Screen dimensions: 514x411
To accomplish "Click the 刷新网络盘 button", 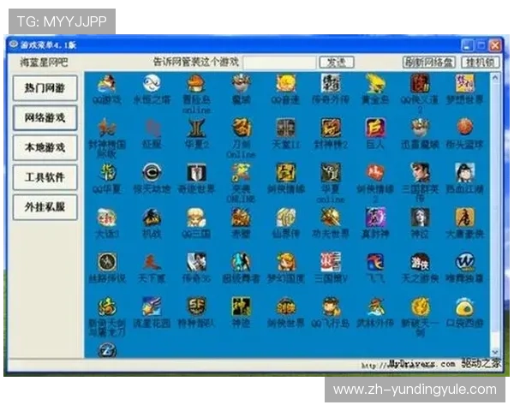I will point(429,63).
